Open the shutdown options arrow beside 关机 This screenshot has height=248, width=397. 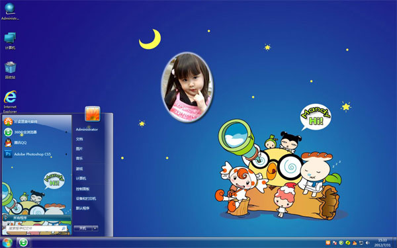click(95, 228)
